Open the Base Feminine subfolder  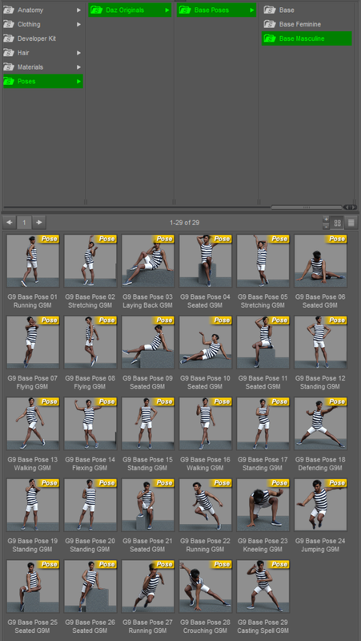307,24
